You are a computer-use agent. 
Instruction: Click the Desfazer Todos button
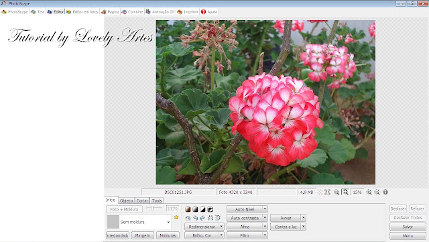(x=408, y=218)
